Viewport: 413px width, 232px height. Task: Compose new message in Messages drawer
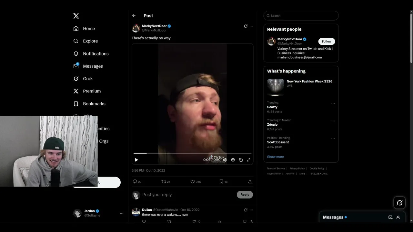pos(390,217)
